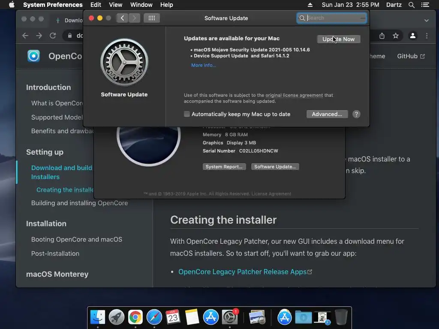
Task: Open Preview from the Dock
Action: point(257,317)
